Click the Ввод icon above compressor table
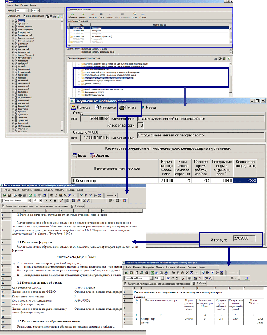Image resolution: width=267 pixels, height=335 pixels. click(80, 155)
